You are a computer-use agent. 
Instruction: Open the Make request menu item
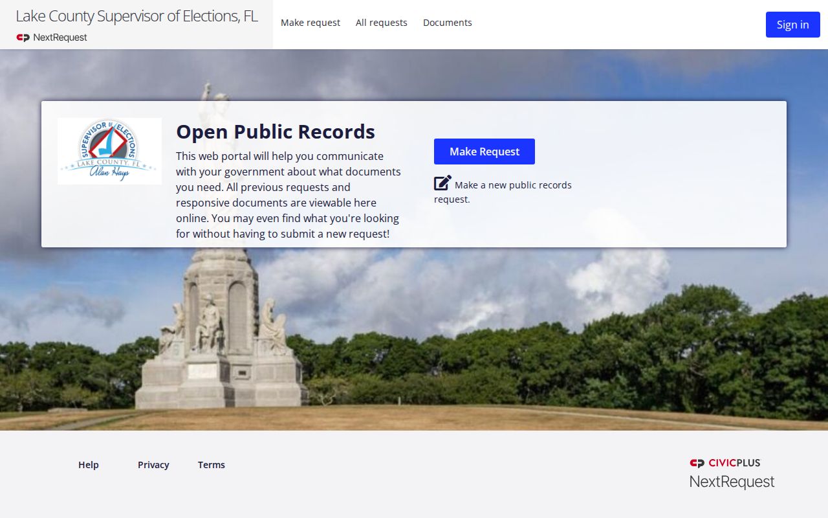310,23
